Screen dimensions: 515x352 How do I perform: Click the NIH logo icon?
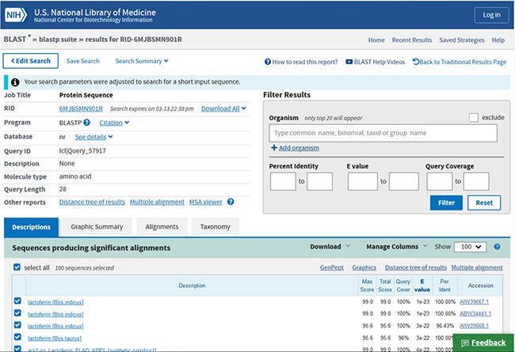coord(15,15)
